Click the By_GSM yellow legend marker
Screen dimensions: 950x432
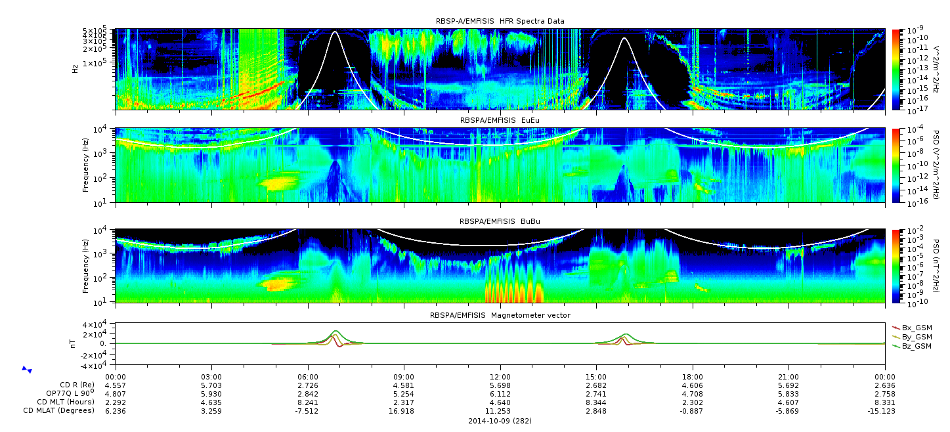(897, 336)
